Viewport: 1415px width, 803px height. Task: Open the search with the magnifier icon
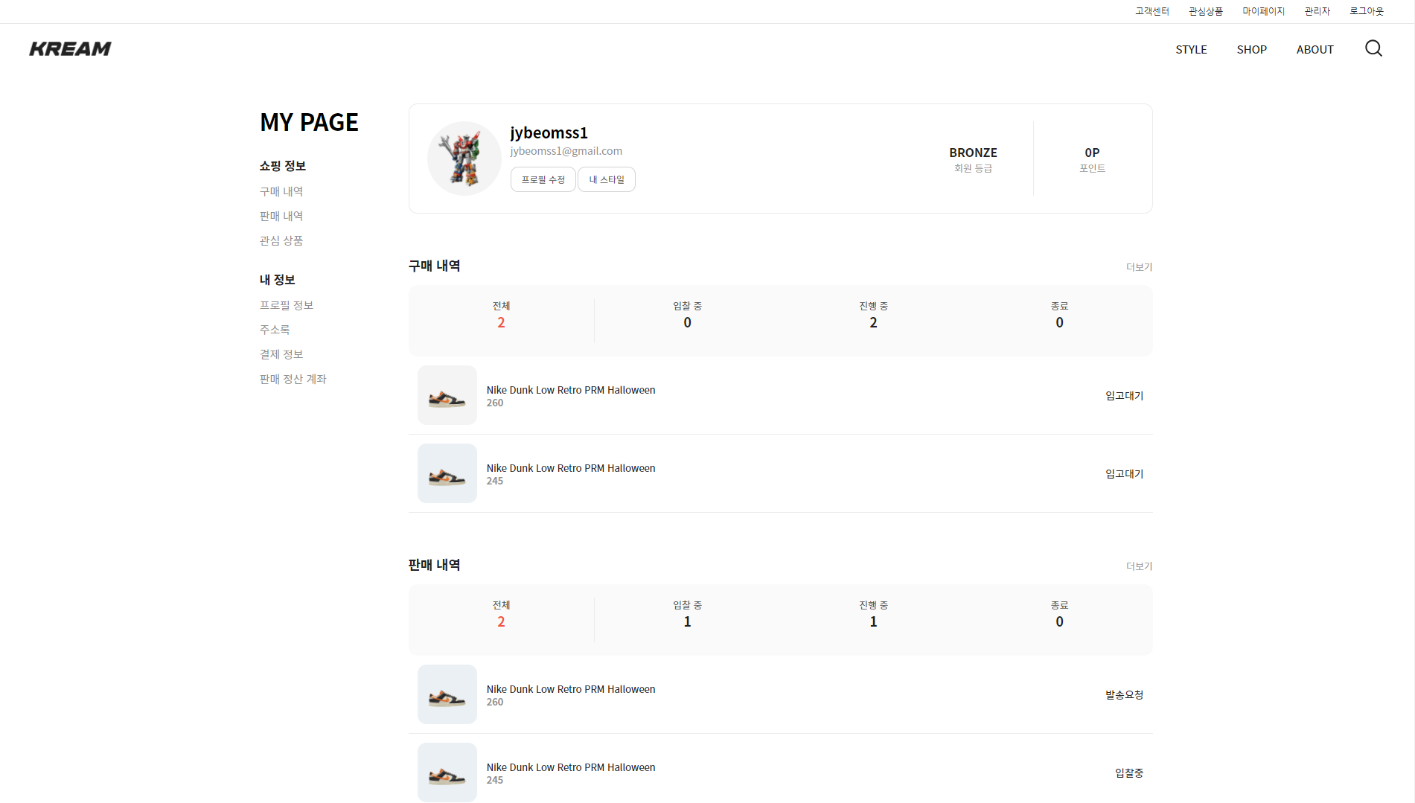click(x=1373, y=48)
